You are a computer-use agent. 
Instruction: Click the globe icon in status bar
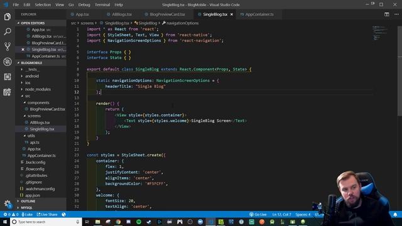point(63,215)
